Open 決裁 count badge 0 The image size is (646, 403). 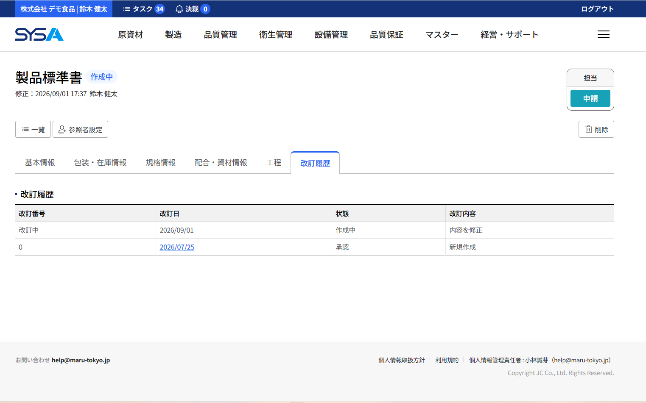point(205,9)
